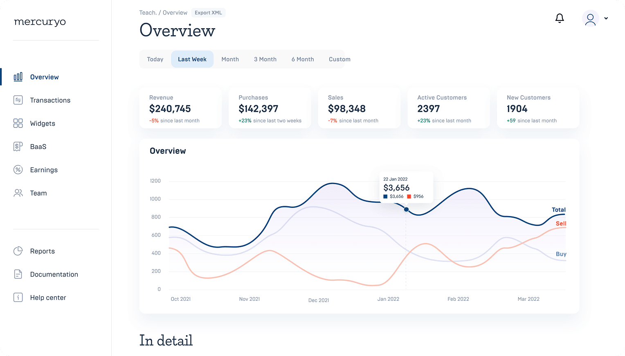
Task: Click the Documentation file icon
Action: (x=18, y=274)
